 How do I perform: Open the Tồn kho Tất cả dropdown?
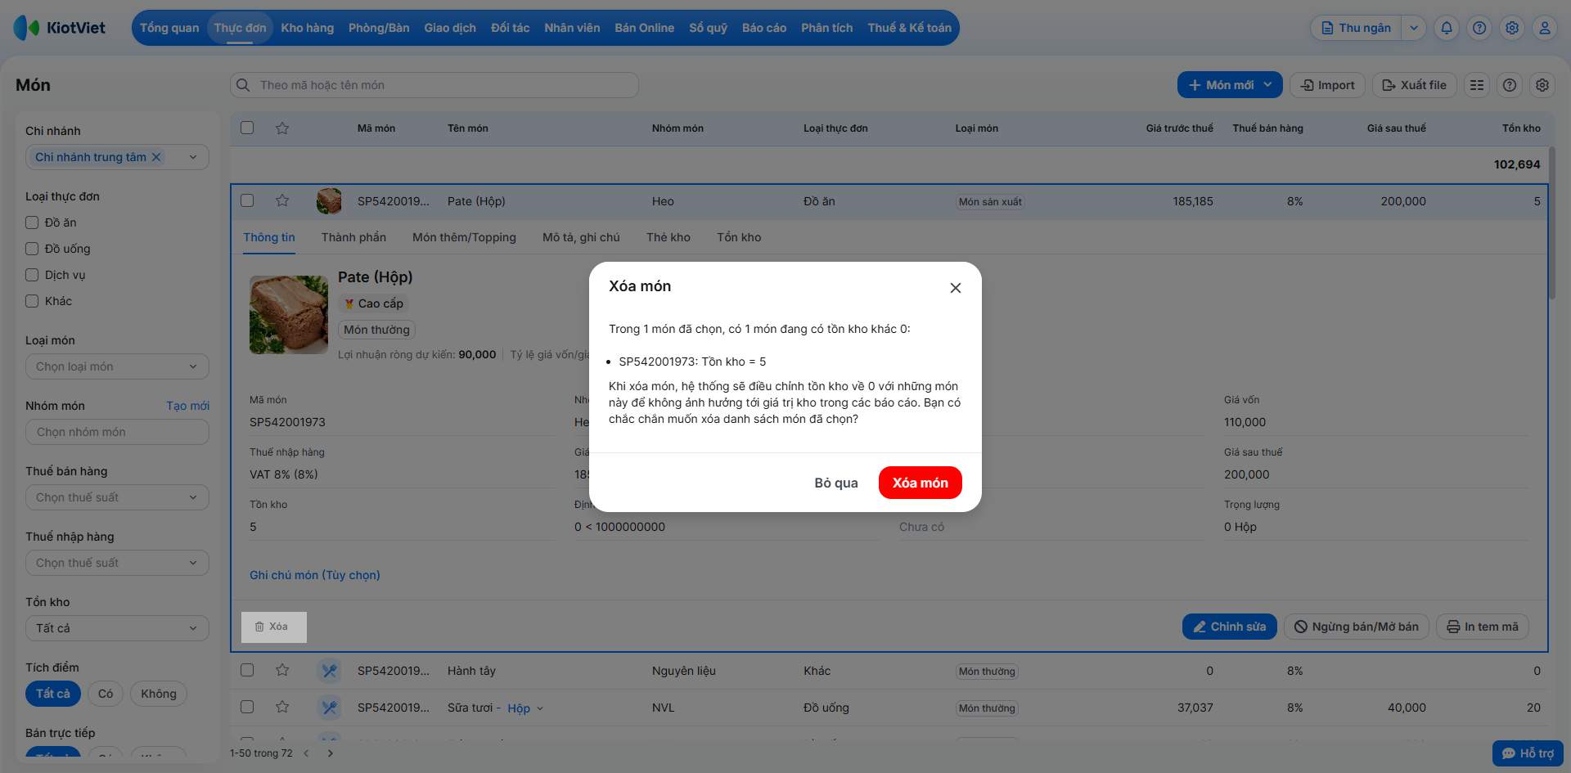pos(117,628)
